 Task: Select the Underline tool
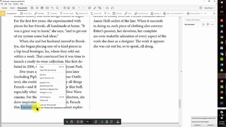coord(52,13)
